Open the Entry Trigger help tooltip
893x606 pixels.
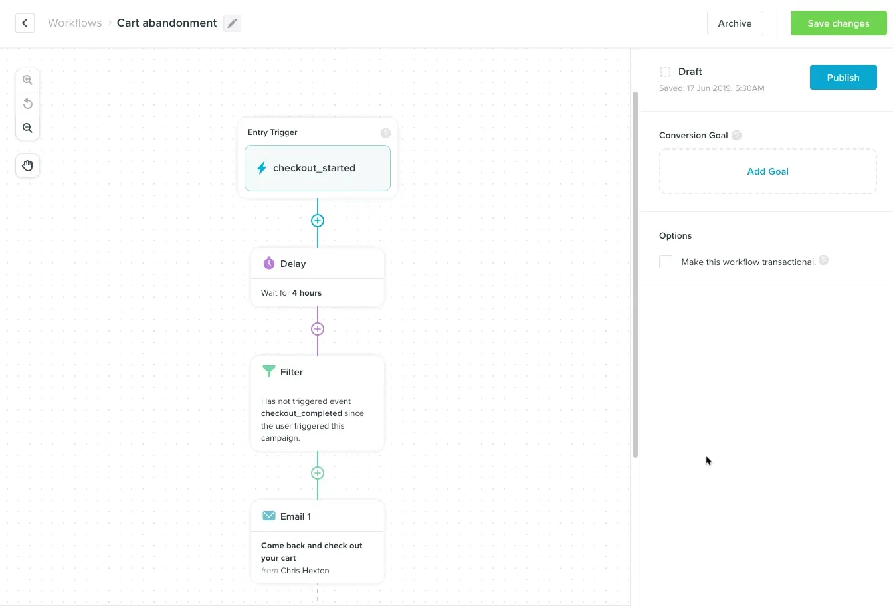[x=386, y=133]
